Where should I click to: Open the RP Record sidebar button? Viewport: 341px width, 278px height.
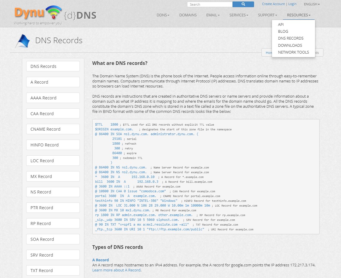click(53, 224)
